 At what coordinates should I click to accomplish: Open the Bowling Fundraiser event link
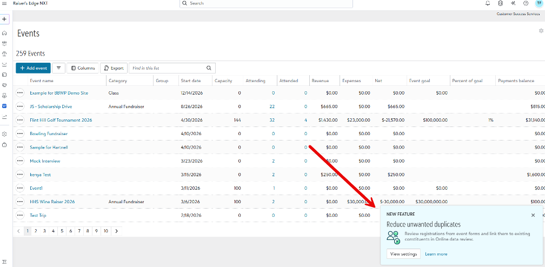(x=49, y=133)
